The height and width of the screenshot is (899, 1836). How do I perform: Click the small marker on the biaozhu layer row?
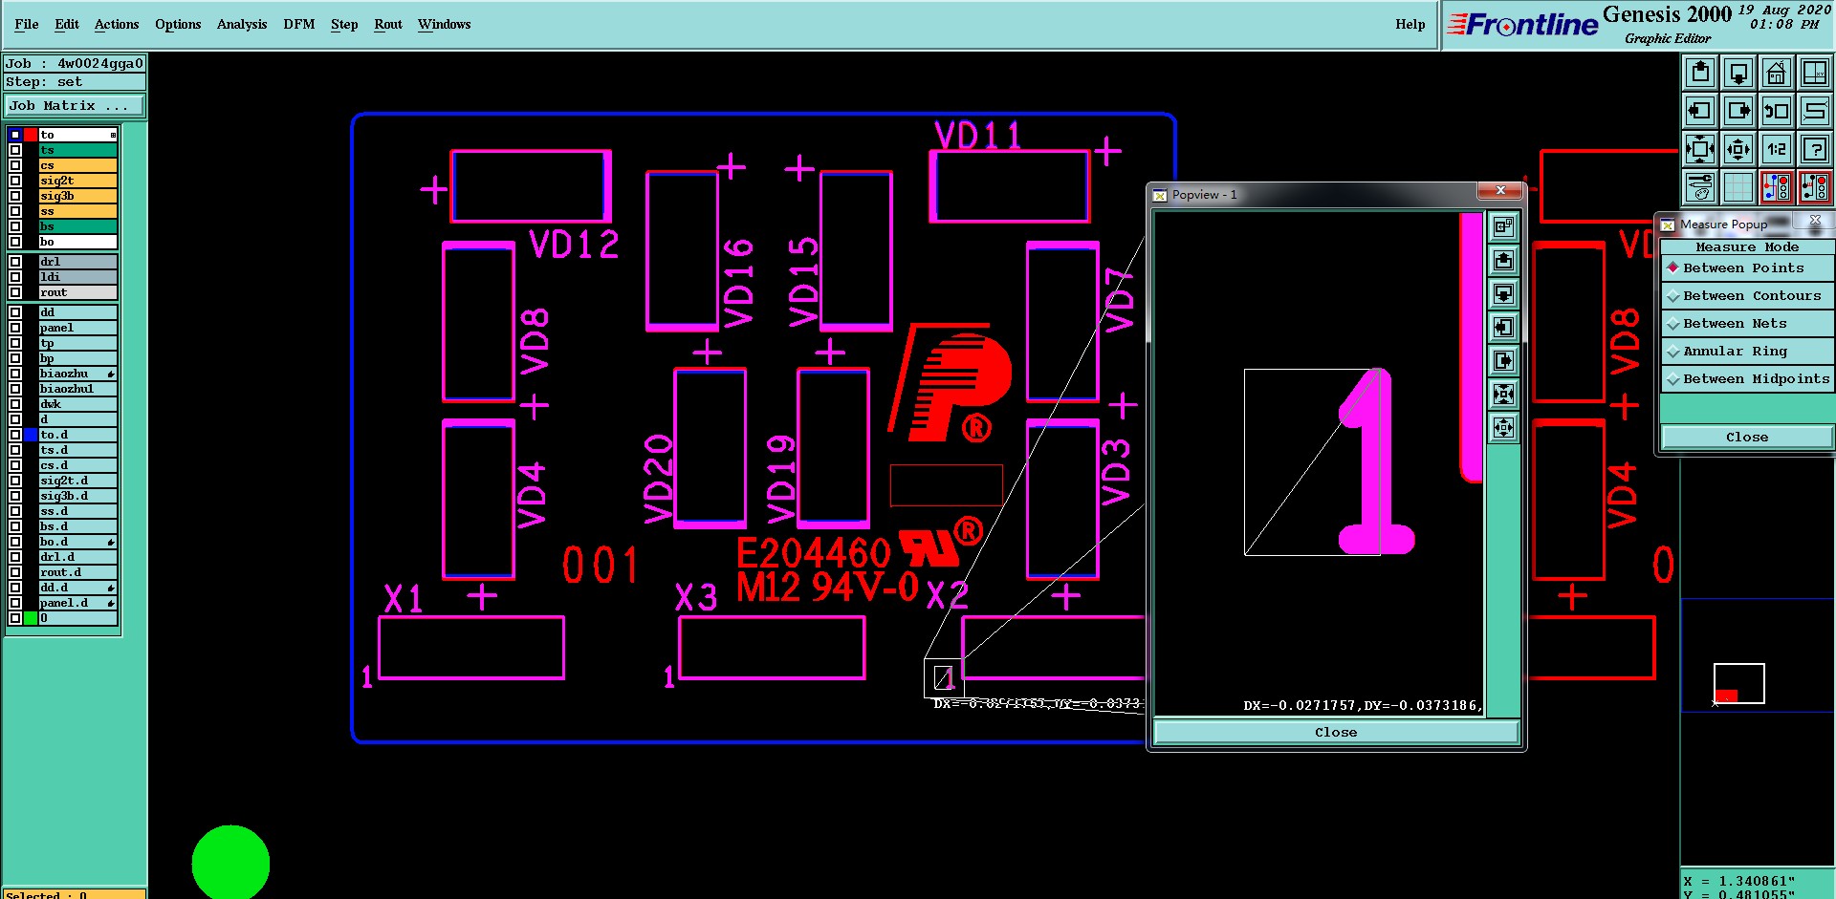[x=111, y=374]
